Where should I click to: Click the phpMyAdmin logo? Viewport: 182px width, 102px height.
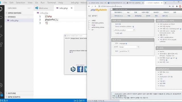[99, 10]
